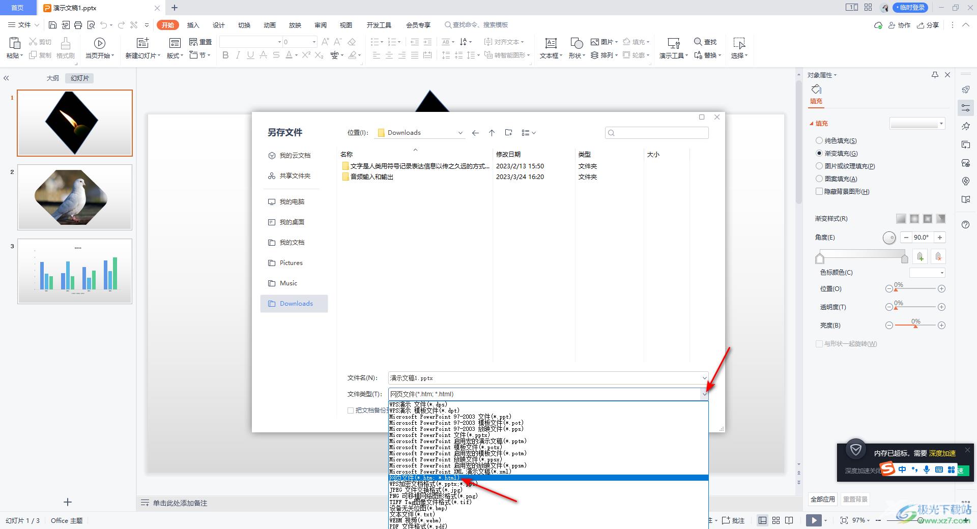Switch to slide sorter view
Image resolution: width=977 pixels, height=529 pixels.
tap(776, 520)
